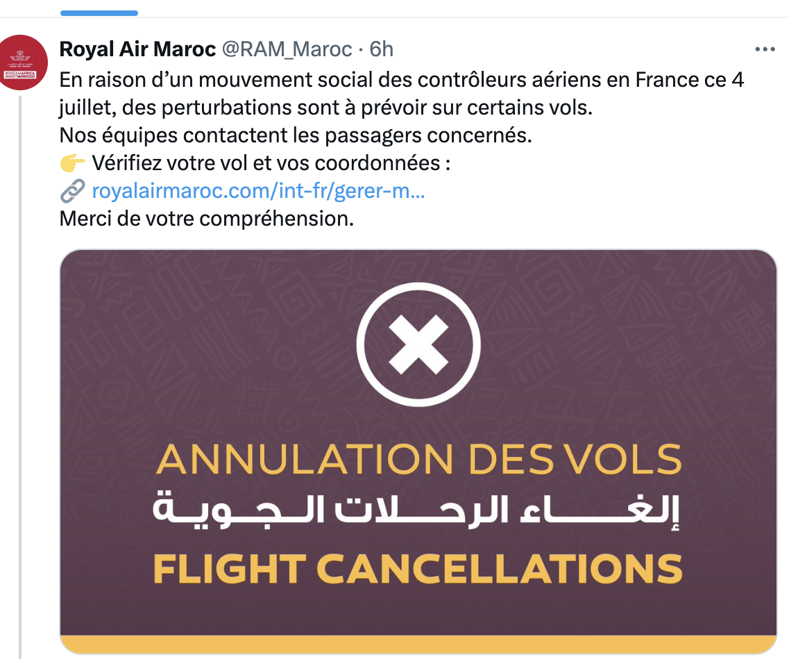Click the chain link emoji

click(71, 191)
